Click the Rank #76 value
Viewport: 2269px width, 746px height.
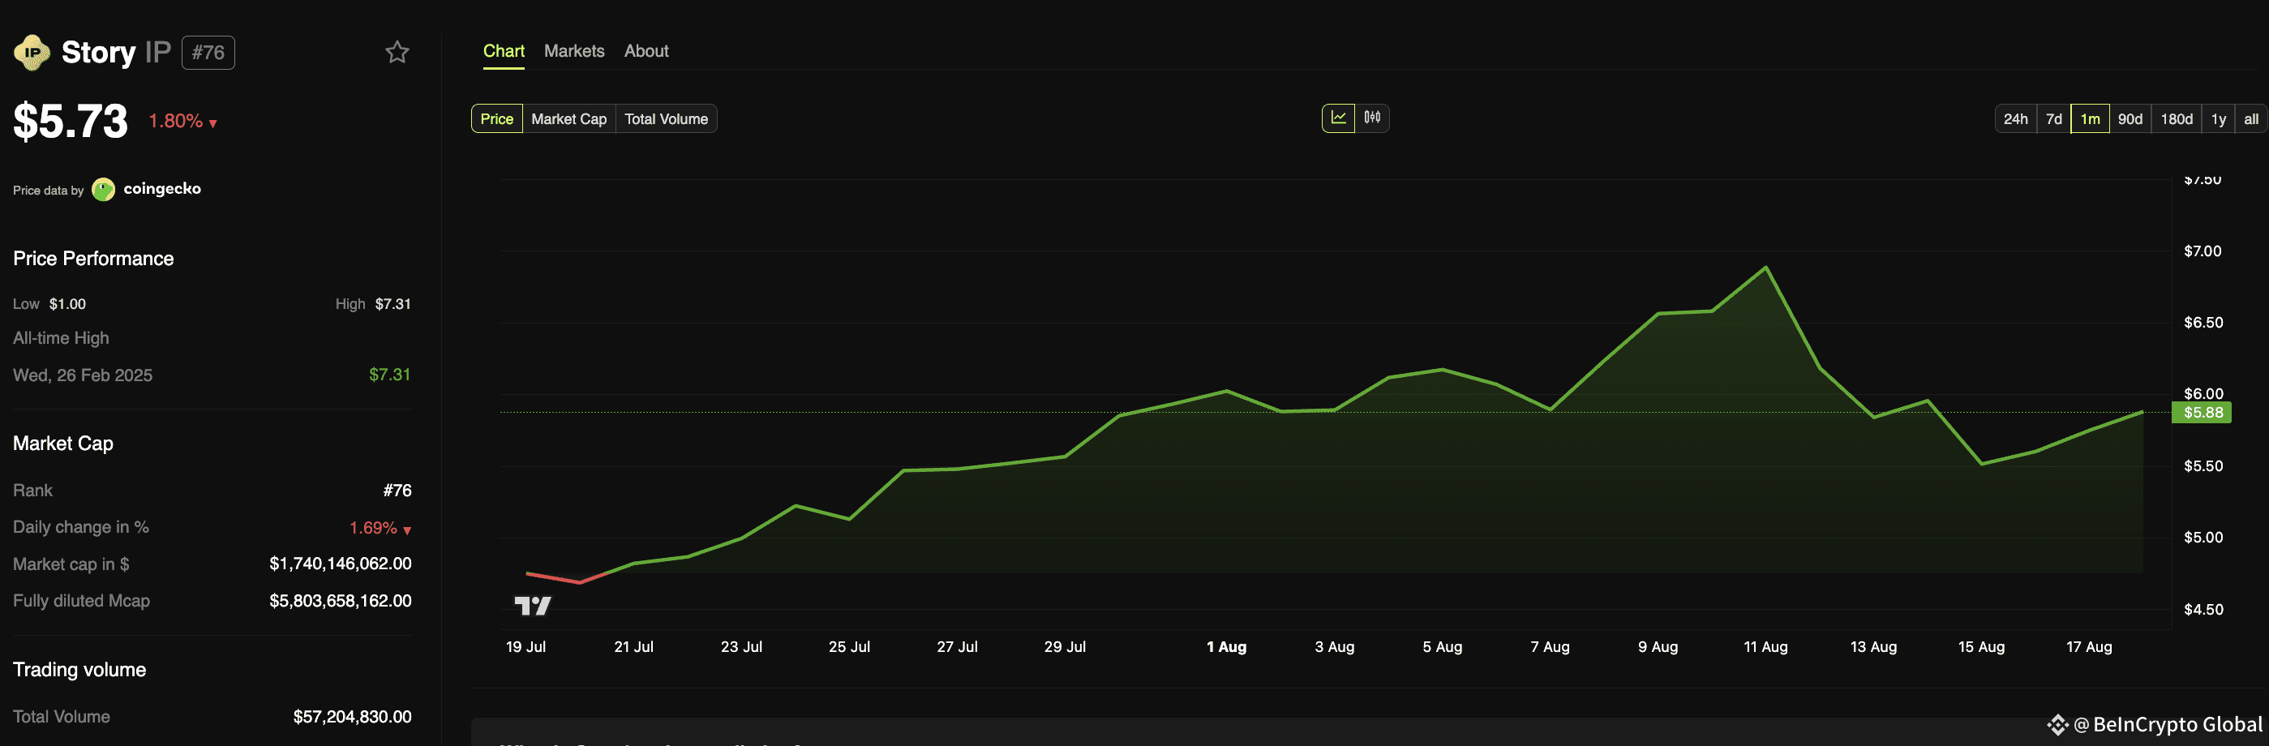coord(397,491)
